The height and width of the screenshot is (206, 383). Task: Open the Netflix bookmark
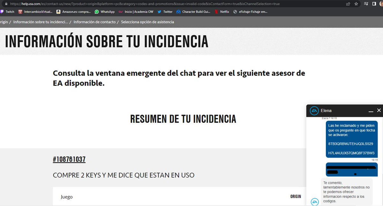click(x=222, y=12)
